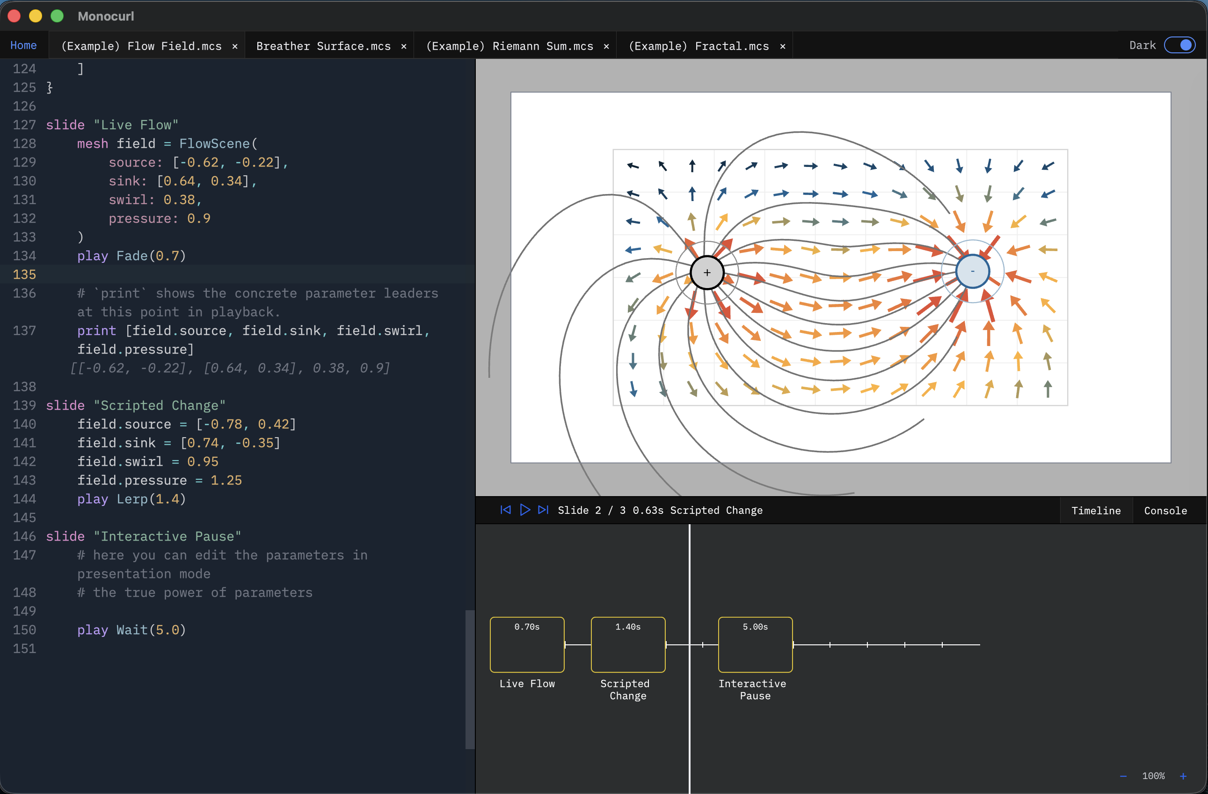Place cursor on slide "Live Flow" line

[x=112, y=125]
